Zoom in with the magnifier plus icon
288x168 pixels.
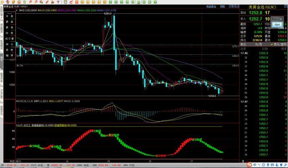coord(30,2)
